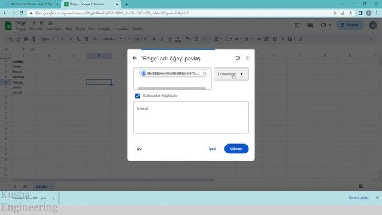Open the Araçlar menu
382x215 pixels.
tap(104, 29)
